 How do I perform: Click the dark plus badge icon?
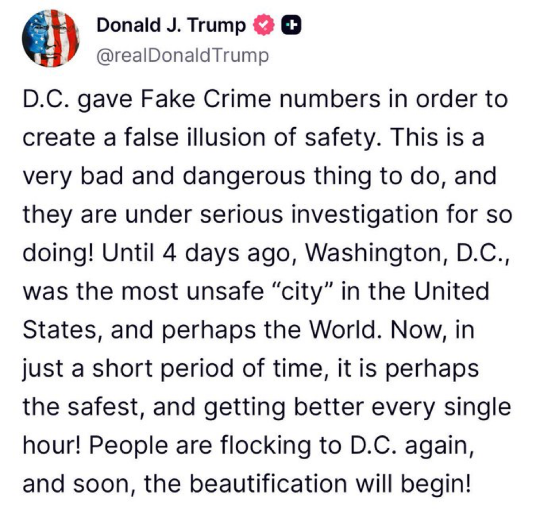point(291,25)
